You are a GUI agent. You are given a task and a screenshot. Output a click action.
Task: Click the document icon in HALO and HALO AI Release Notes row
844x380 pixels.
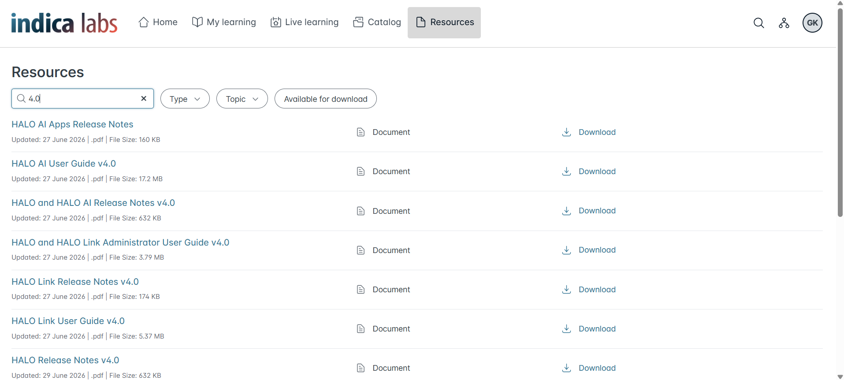(361, 211)
